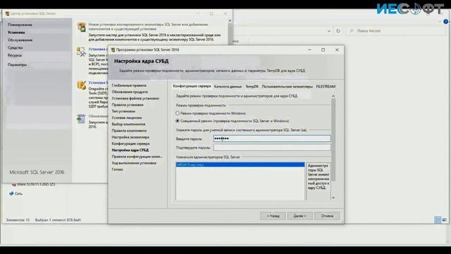Select Условия лицензии step
Viewport: 451px width, 254px height.
127,118
